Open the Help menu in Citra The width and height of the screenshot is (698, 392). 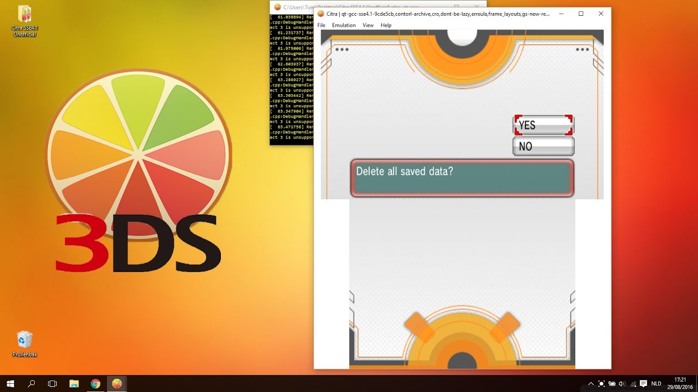click(x=386, y=25)
